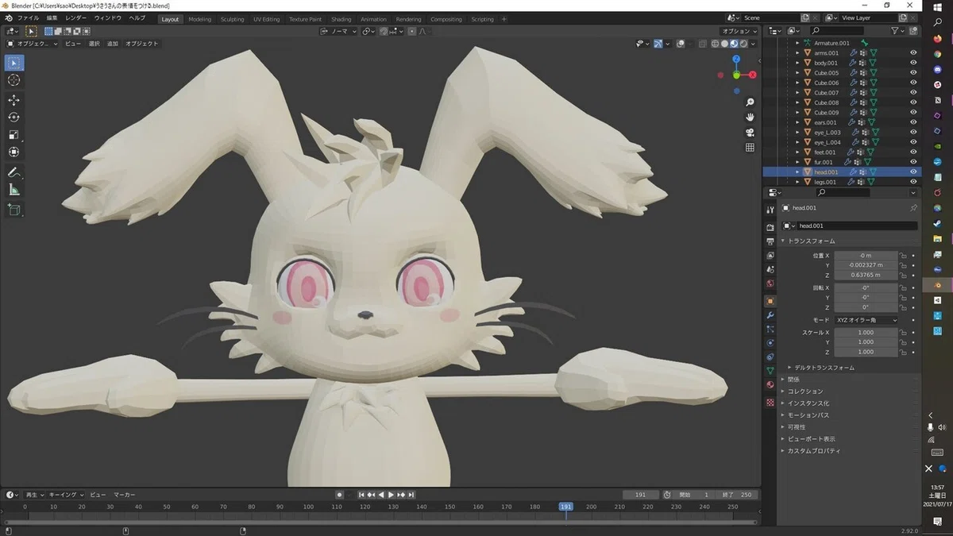Jump to the timeline end frame
The height and width of the screenshot is (536, 953).
coord(411,495)
